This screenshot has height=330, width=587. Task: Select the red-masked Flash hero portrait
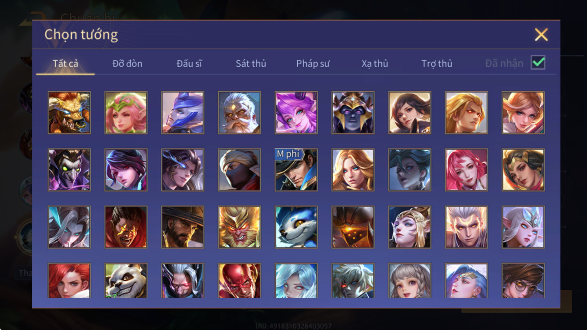(x=239, y=281)
